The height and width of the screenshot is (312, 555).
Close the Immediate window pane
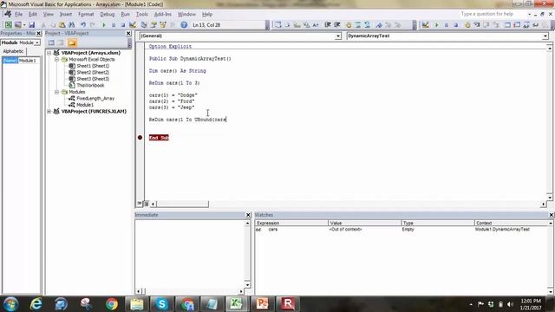(248, 215)
